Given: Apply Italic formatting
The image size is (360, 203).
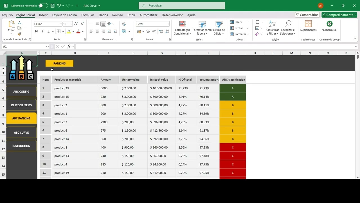Looking at the screenshot, I should [x=42, y=31].
